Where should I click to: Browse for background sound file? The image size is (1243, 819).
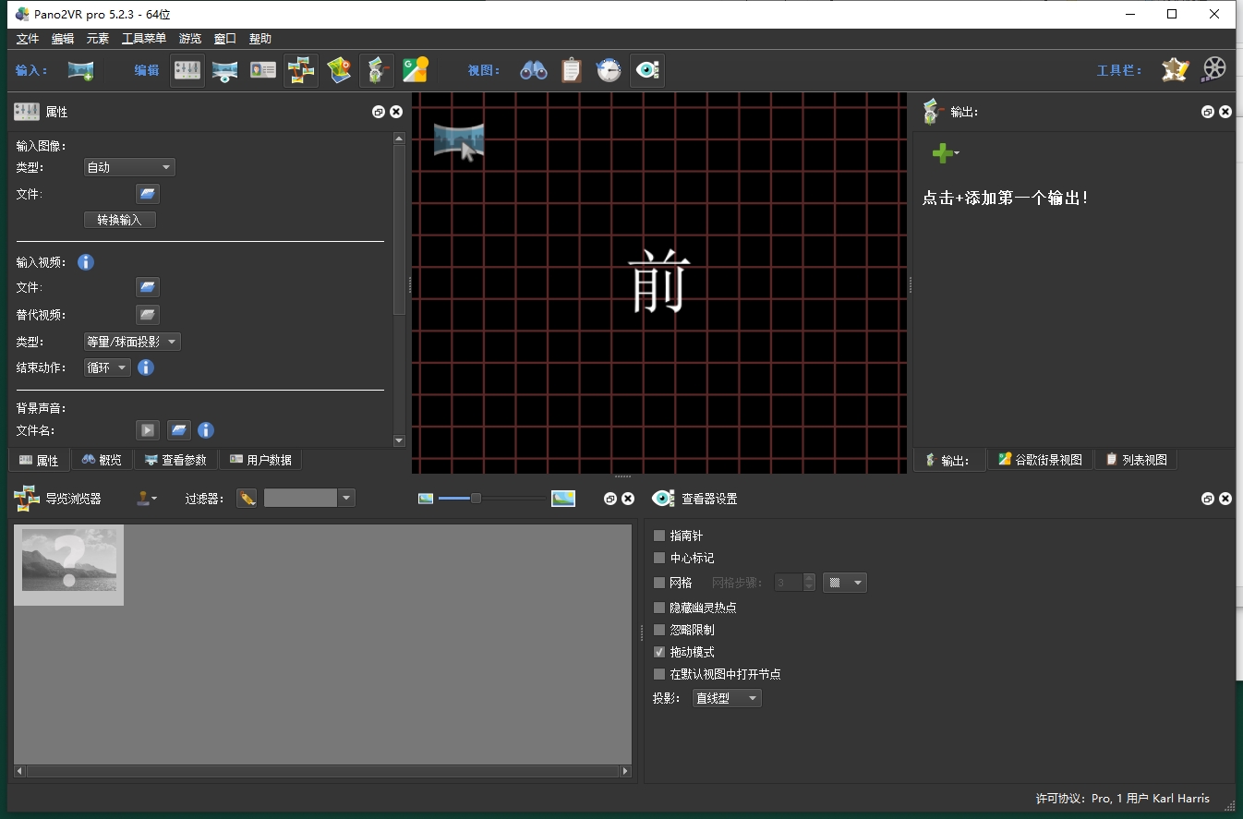[x=179, y=430]
